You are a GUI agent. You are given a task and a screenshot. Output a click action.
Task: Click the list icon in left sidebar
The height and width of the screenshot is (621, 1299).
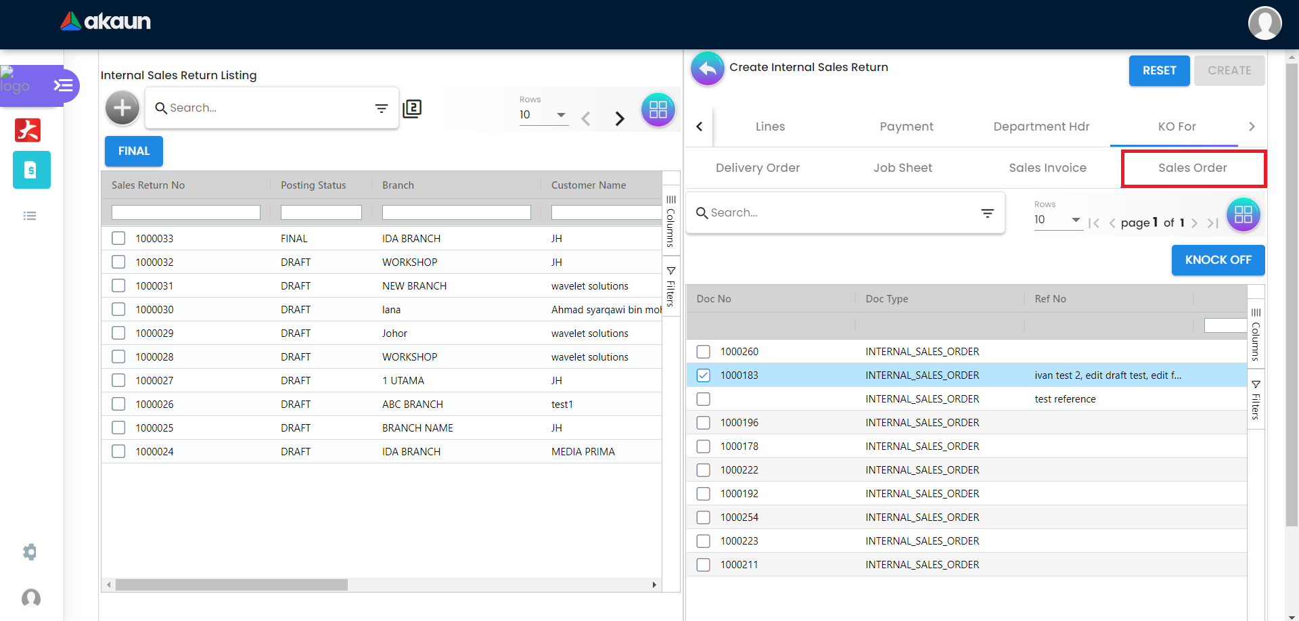point(30,216)
